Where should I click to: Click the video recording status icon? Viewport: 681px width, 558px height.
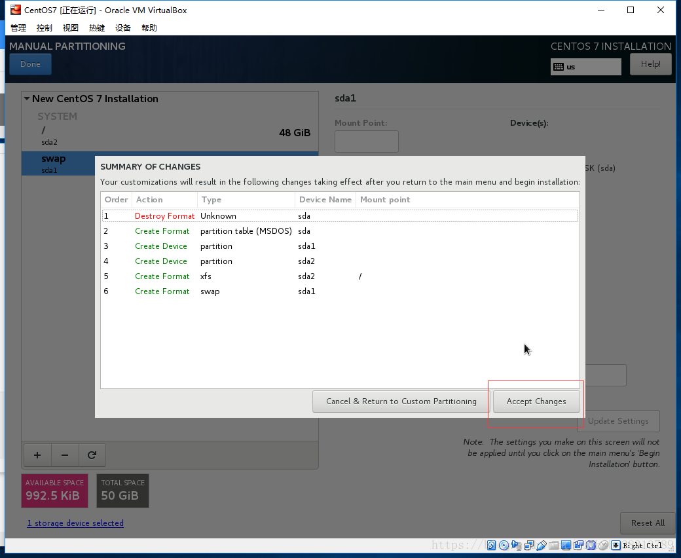tap(578, 546)
